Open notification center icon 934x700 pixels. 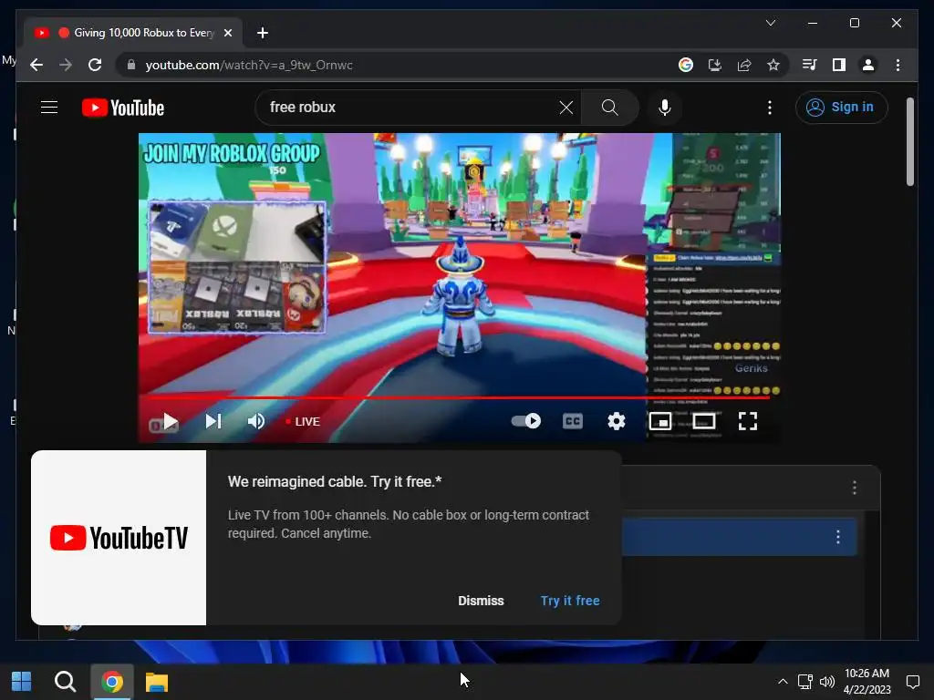coord(912,682)
